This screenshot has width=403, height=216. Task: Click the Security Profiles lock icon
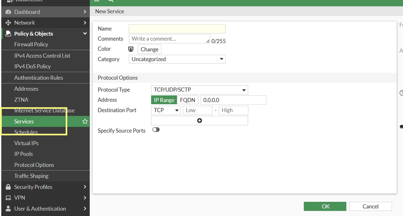(x=8, y=187)
